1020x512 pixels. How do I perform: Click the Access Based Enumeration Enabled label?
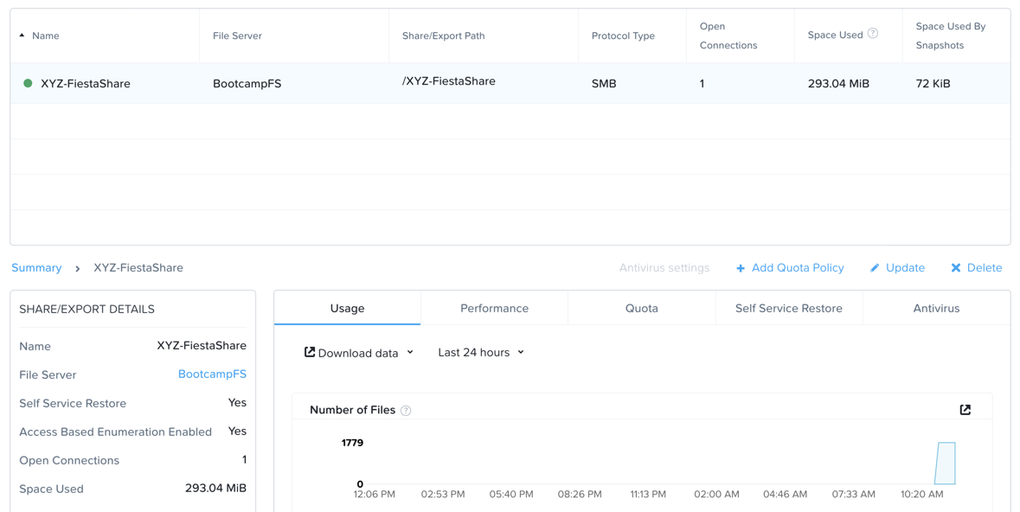coord(116,432)
